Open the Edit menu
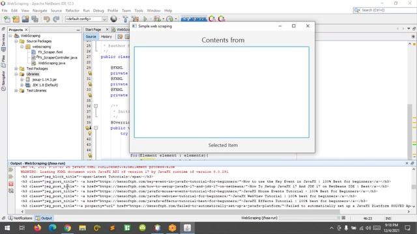This screenshot has height=234, width=417. tap(14, 10)
